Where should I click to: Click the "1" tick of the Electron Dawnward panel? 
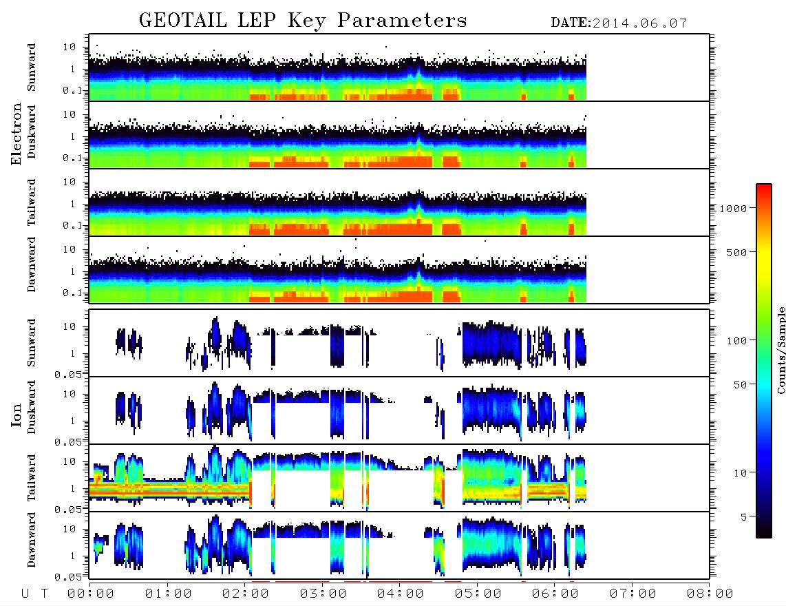click(x=73, y=271)
